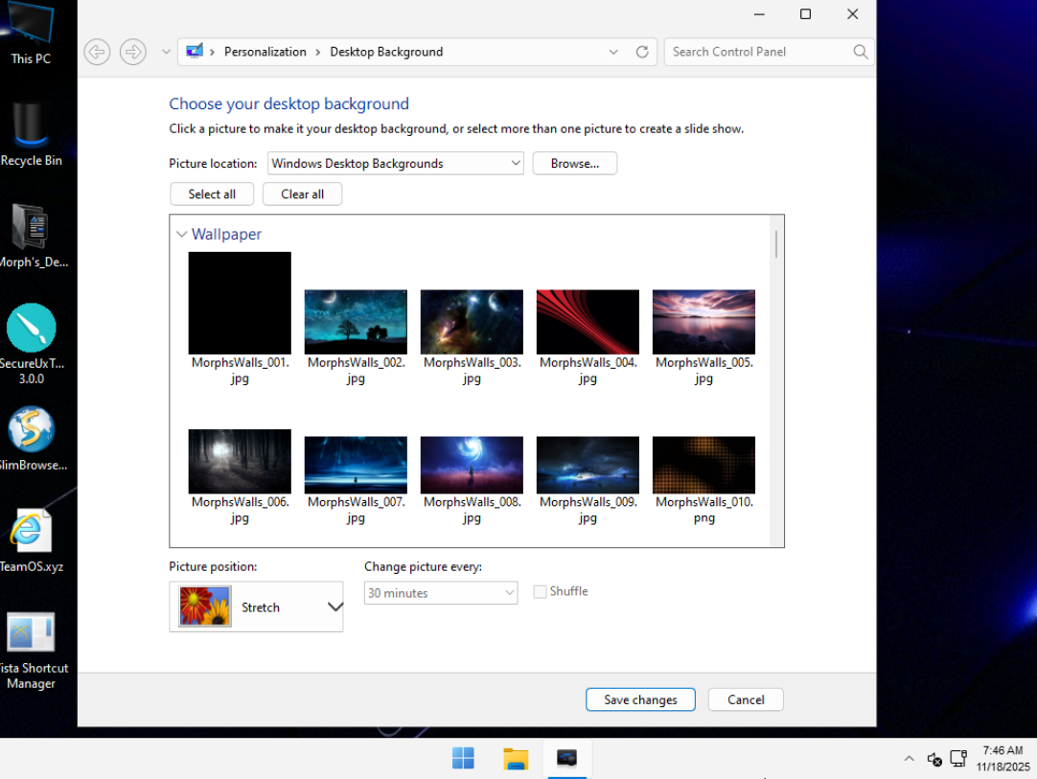Image resolution: width=1037 pixels, height=779 pixels.
Task: Click Desktop Background breadcrumb item
Action: point(386,52)
